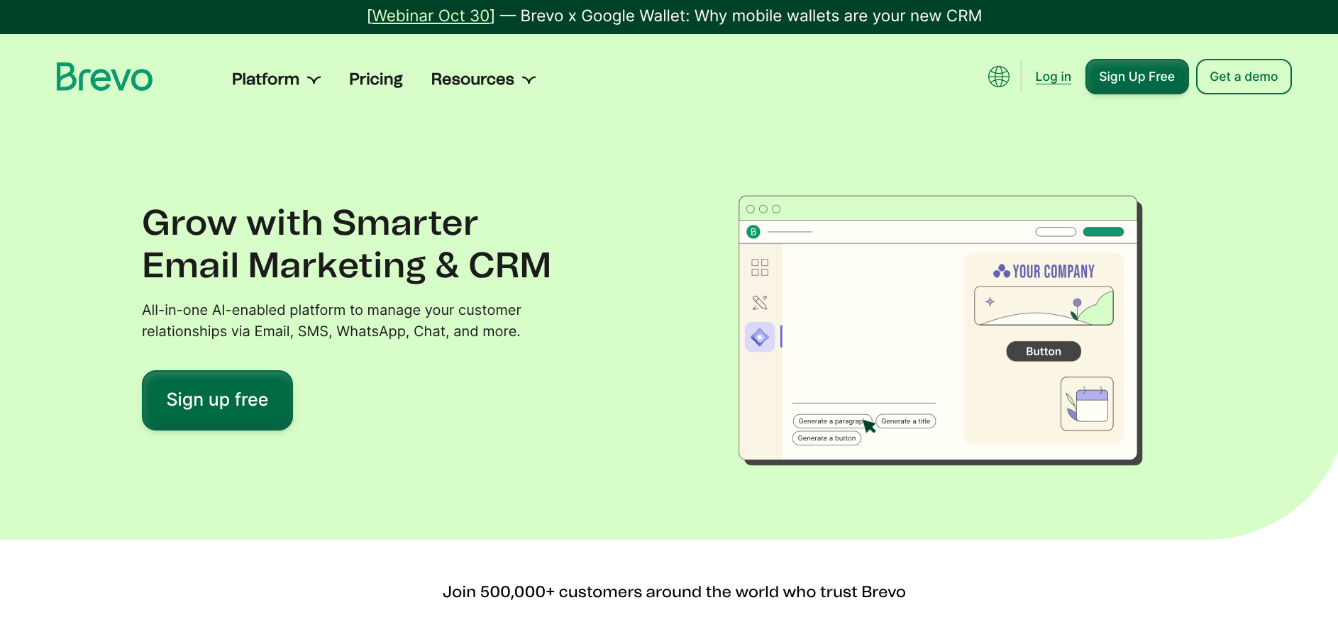Select the purple diamond AI icon
1338x622 pixels.
coord(759,338)
